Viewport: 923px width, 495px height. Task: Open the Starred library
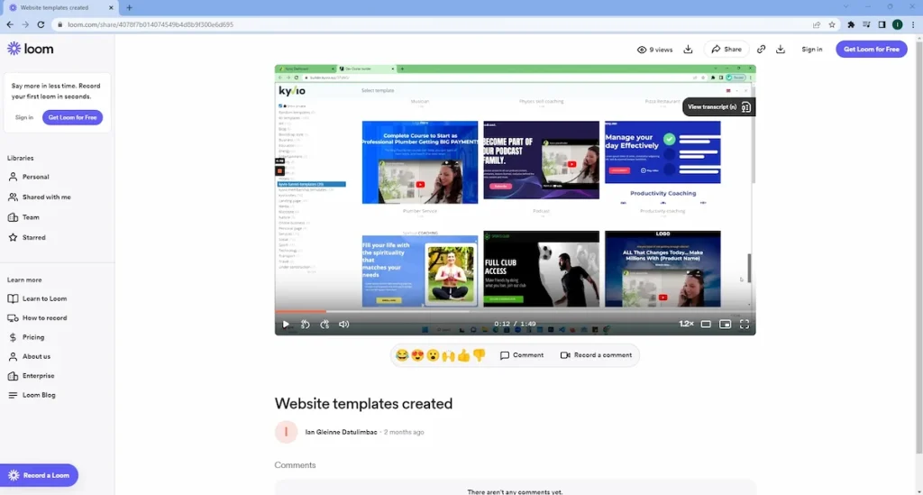[x=34, y=237]
